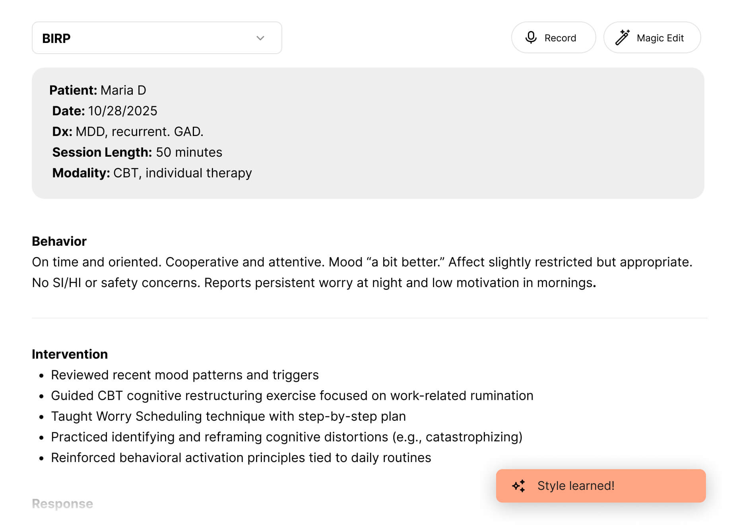Screen dimensions: 733x532
Task: Open Magic Edit
Action: pos(652,38)
